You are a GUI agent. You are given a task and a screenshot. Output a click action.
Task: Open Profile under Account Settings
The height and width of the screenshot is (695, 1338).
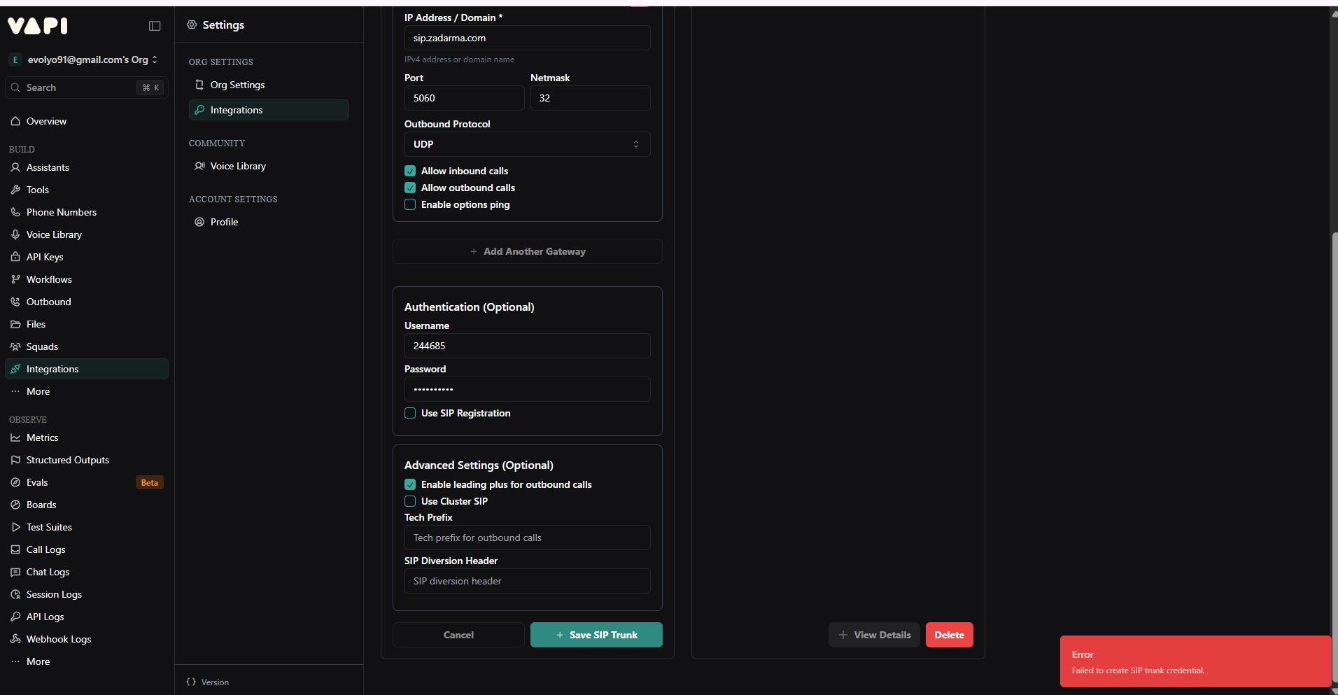269,222
